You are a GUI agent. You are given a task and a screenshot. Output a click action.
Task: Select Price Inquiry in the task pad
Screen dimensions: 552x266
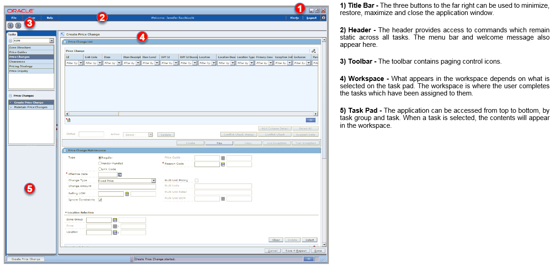tap(18, 71)
